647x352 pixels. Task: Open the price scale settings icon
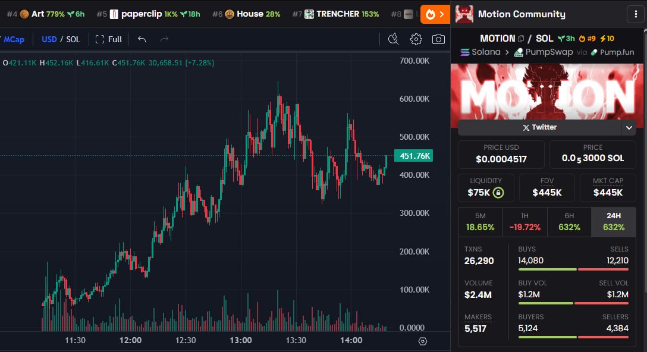tap(423, 341)
